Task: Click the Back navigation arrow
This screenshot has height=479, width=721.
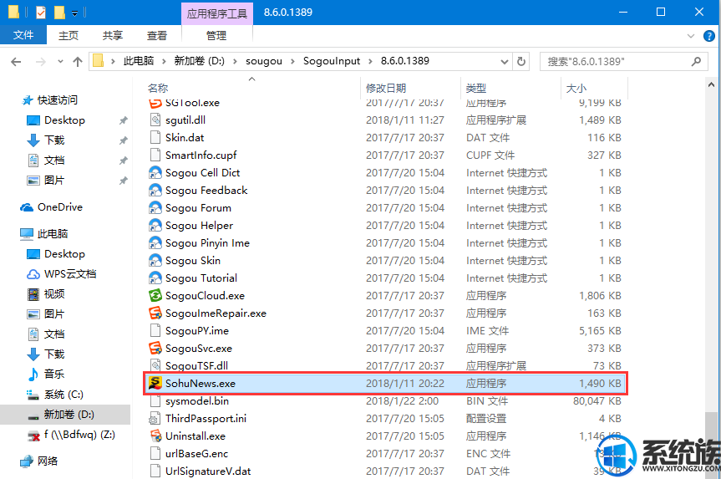Action: (16, 62)
